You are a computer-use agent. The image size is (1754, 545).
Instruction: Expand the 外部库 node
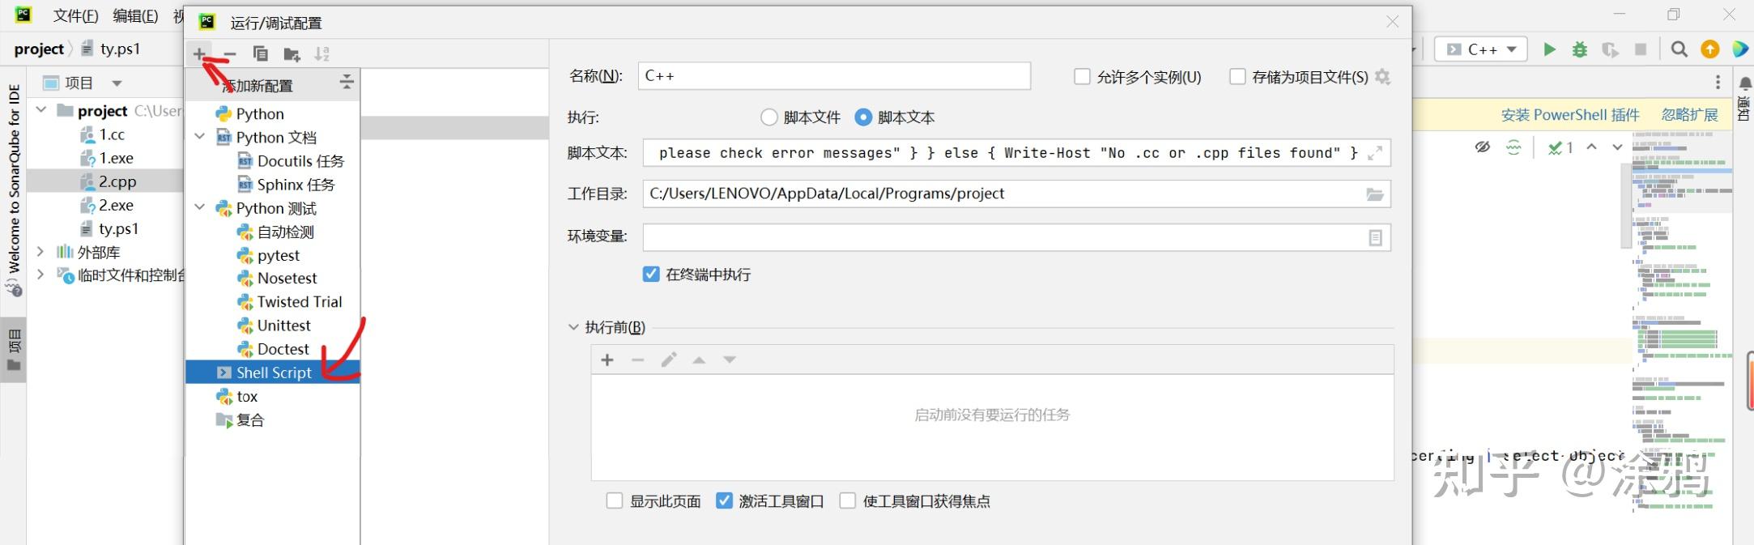tap(40, 252)
